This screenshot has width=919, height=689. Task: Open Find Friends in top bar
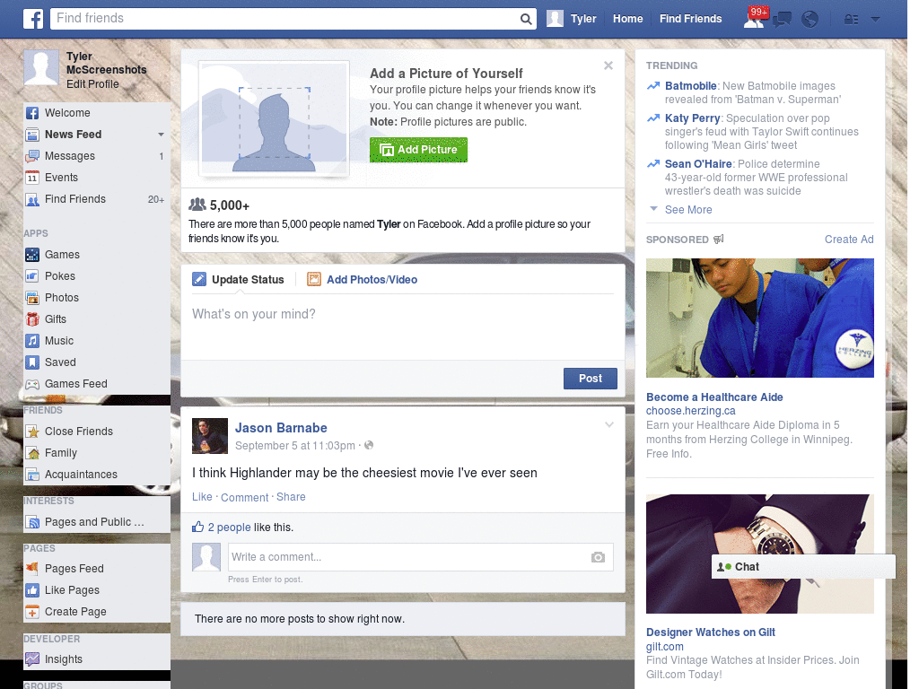690,19
